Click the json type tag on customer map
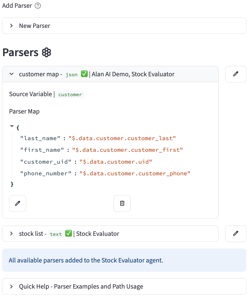Screen dimensions: 252x301 (x=71, y=75)
